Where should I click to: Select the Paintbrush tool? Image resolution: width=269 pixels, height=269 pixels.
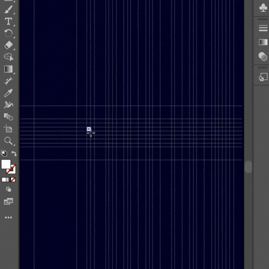8,10
